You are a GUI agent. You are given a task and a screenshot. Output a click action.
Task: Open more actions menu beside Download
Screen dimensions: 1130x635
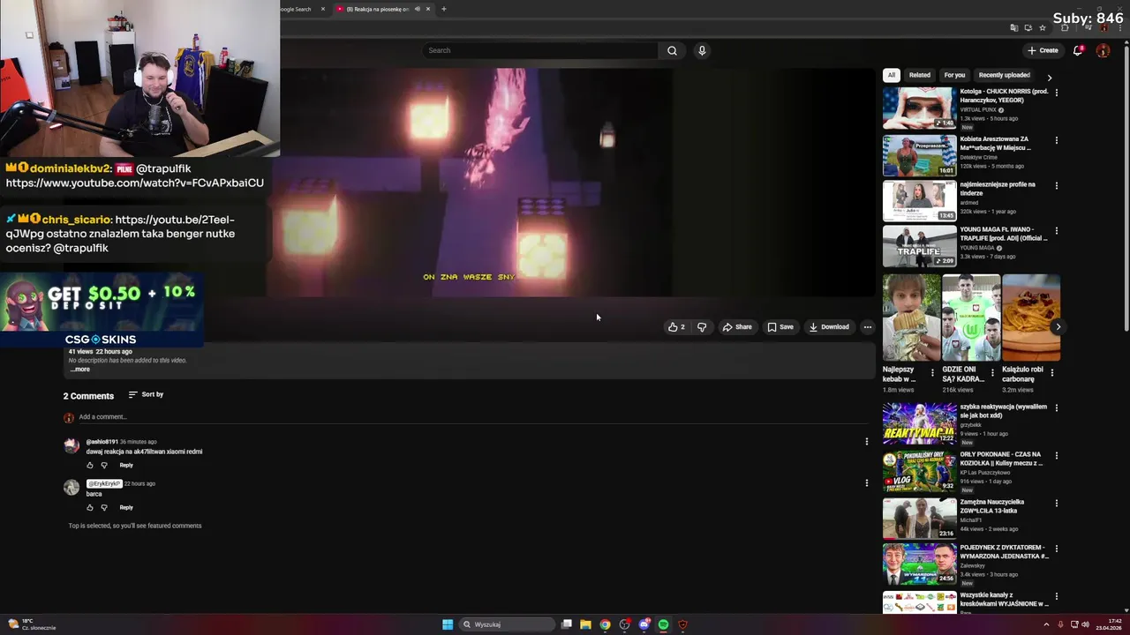(x=867, y=327)
